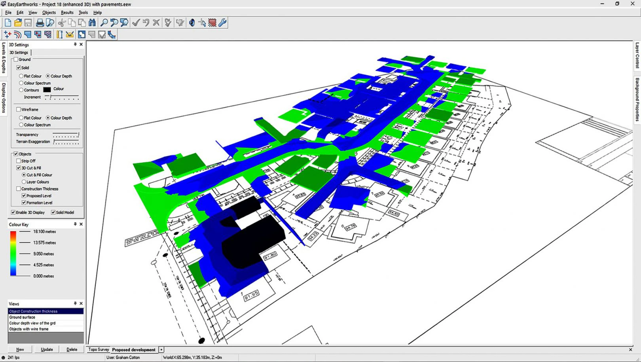Image resolution: width=641 pixels, height=362 pixels.
Task: Activate the magnifying glass Zoom tool
Action: pos(104,23)
